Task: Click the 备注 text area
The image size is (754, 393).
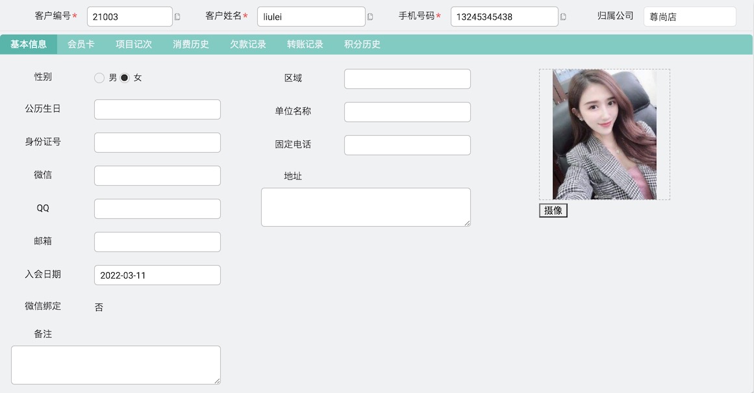Action: pyautogui.click(x=116, y=365)
